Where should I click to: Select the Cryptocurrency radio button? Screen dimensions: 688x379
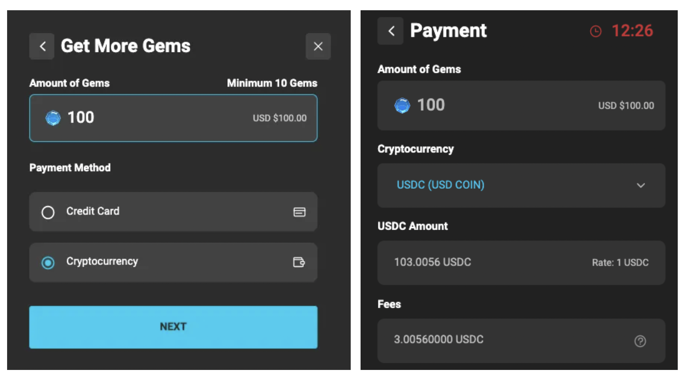point(48,262)
